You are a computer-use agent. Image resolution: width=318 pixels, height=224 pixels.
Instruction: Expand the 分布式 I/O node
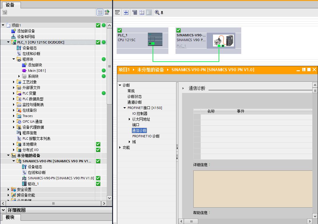point(14,150)
